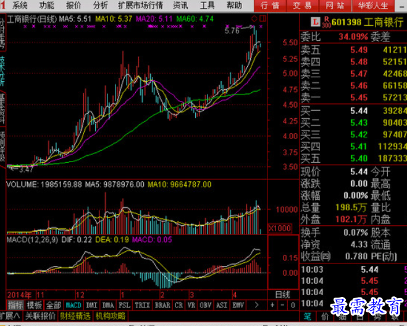Click the MA10: 5.37 label
This screenshot has width=407, height=326.
coord(114,19)
